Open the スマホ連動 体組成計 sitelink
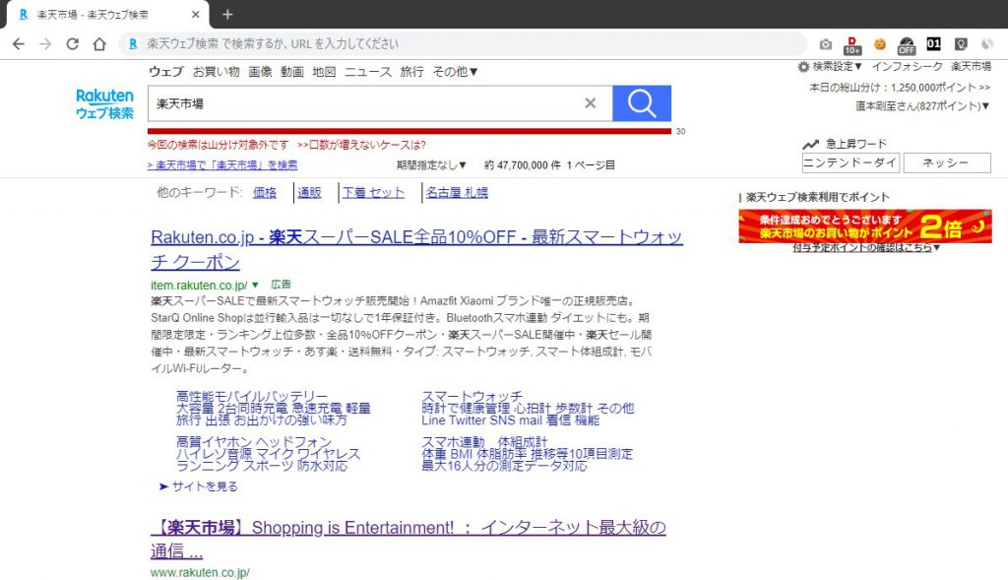Viewport: 1008px width, 580px height. pos(484,442)
